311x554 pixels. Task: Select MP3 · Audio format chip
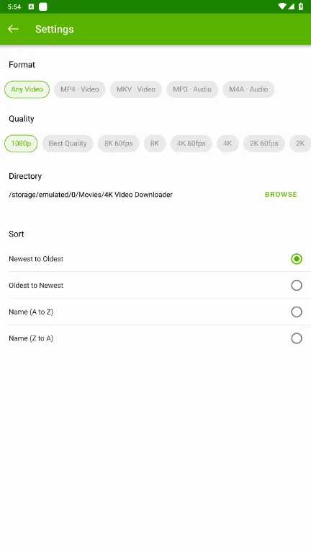(192, 89)
